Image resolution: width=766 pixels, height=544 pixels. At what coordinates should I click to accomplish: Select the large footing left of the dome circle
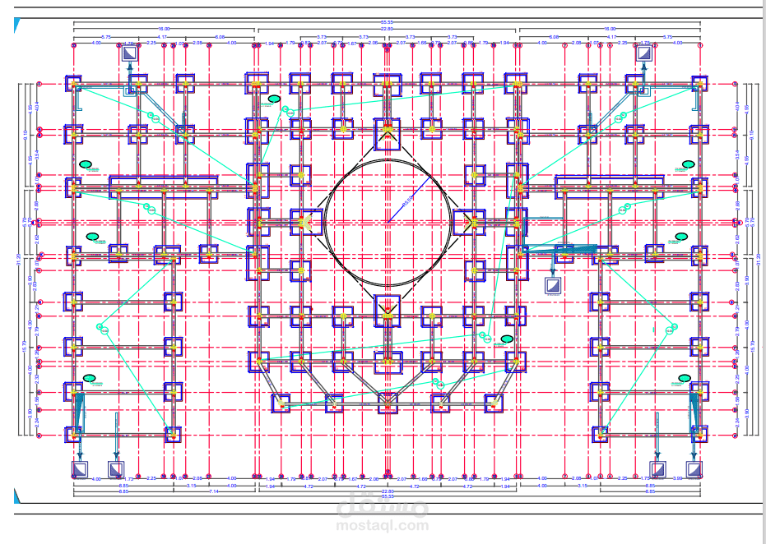[x=306, y=223]
